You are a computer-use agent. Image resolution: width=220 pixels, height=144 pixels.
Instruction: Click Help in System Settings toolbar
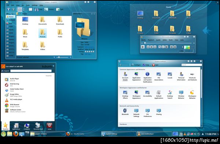[x=146, y=65]
